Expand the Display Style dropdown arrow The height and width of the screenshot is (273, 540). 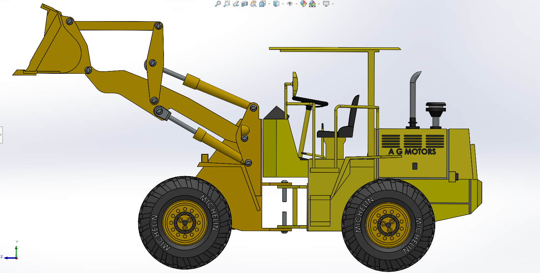coord(283,4)
